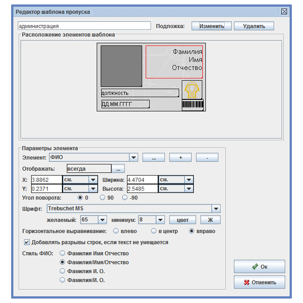Viewport: 303px width, 303px height.
Task: Open element options with ellipsis button
Action: tap(153, 158)
